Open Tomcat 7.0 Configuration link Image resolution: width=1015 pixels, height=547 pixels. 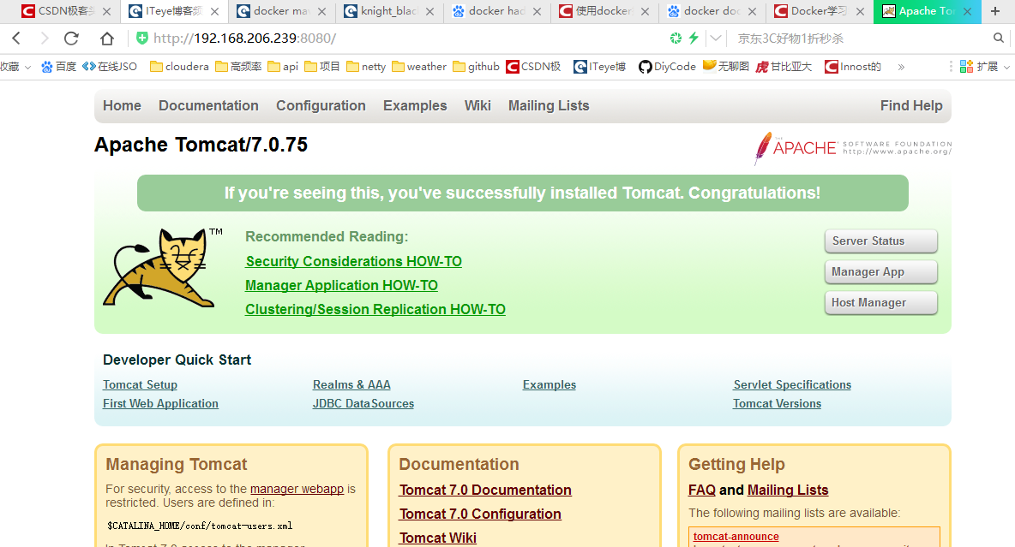click(x=480, y=514)
